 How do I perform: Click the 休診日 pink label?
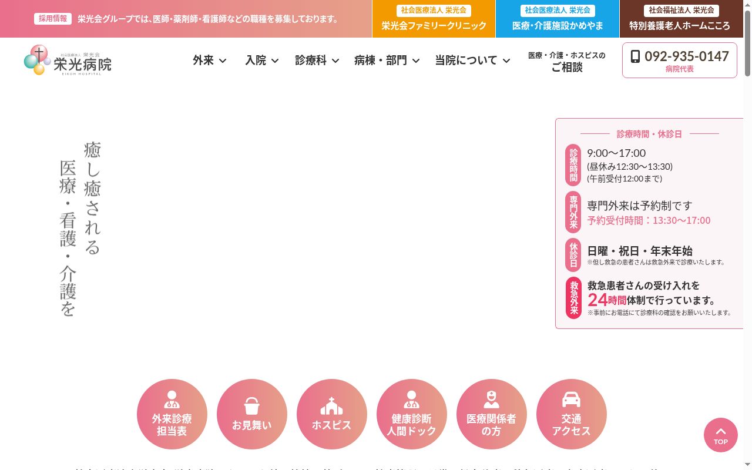click(573, 255)
